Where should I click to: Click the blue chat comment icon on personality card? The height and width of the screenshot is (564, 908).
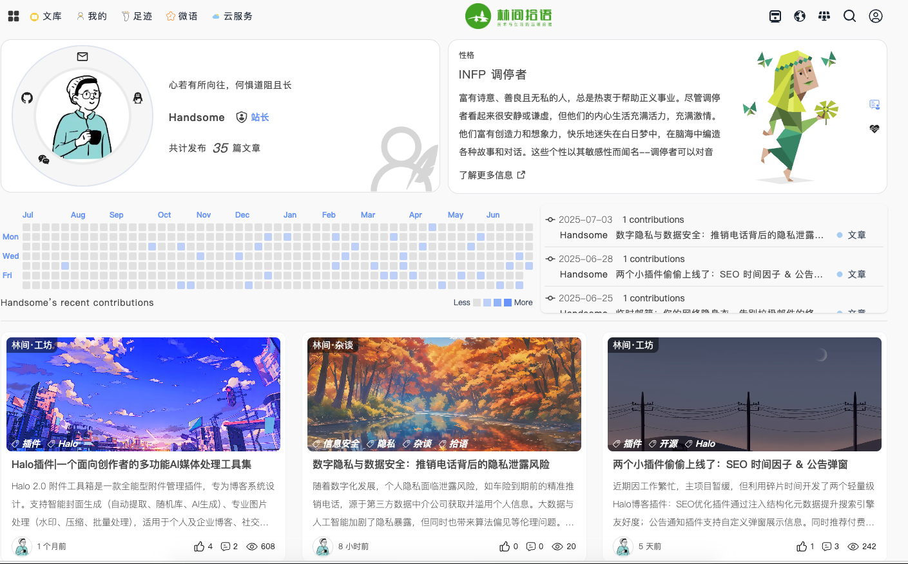coord(874,104)
